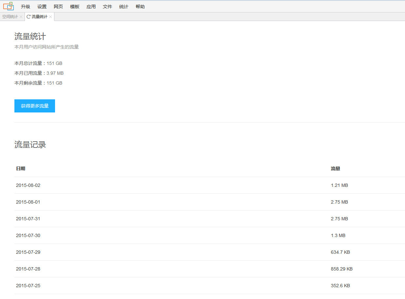Select the 流量统计 tab
This screenshot has width=405, height=299.
click(x=39, y=17)
